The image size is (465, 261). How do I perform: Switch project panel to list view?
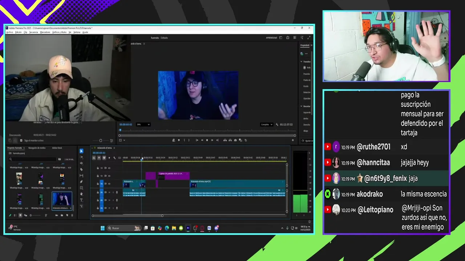pos(15,215)
